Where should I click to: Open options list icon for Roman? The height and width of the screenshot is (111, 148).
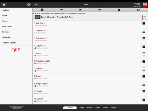coord(143,77)
